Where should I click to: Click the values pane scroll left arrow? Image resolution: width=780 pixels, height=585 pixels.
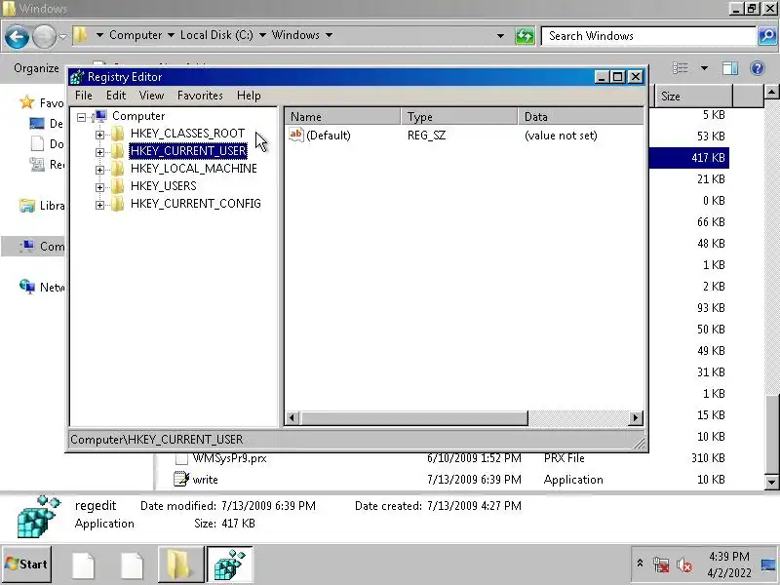(292, 418)
